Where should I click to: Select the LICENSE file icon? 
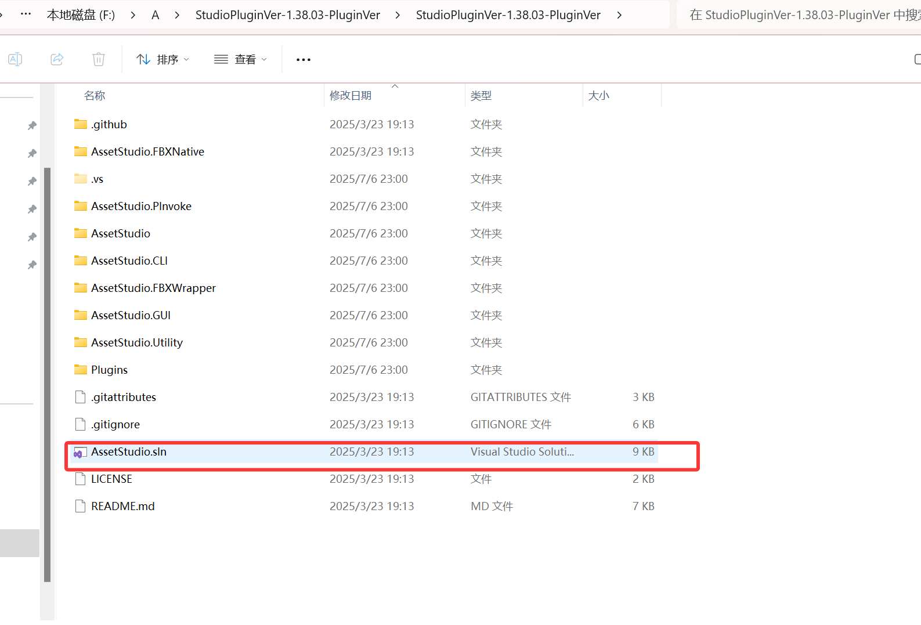pyautogui.click(x=81, y=479)
